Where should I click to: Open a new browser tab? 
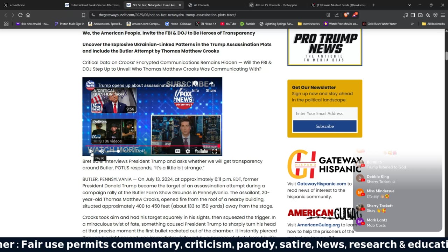[x=373, y=5]
